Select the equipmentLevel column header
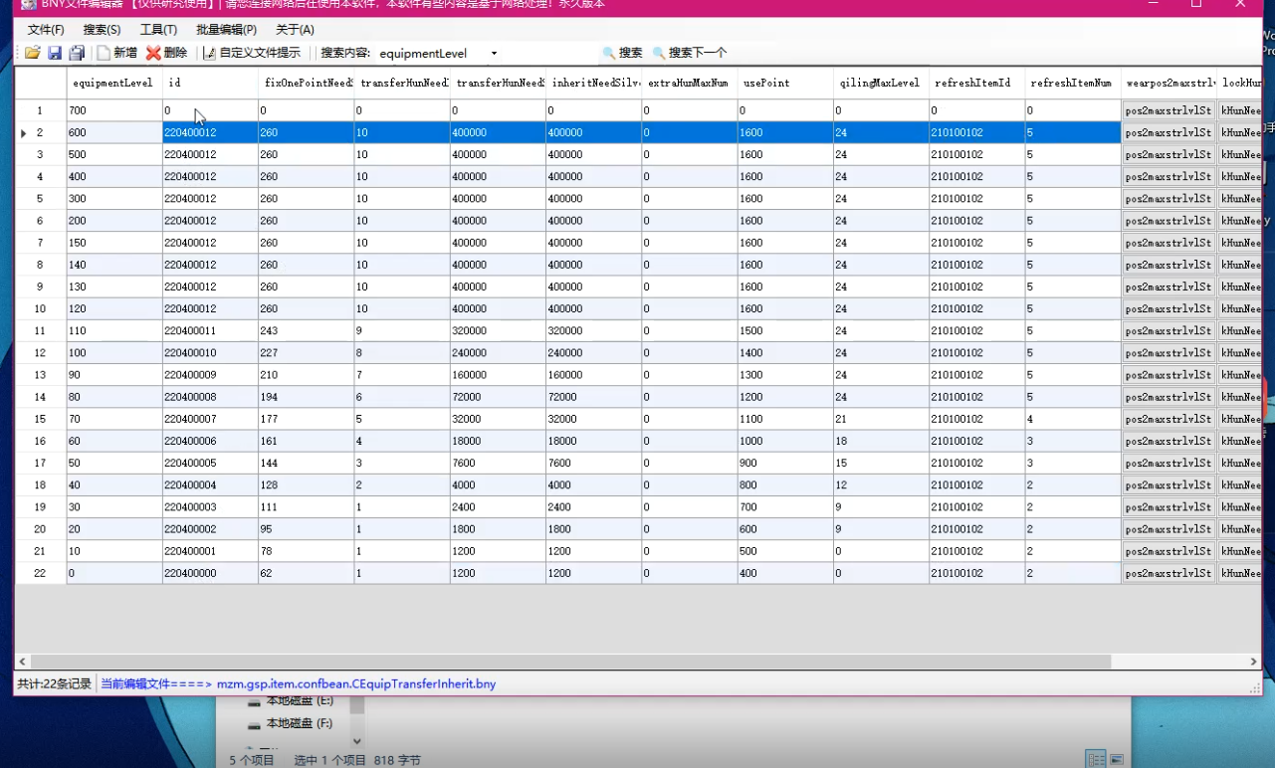1275x768 pixels. tap(114, 83)
